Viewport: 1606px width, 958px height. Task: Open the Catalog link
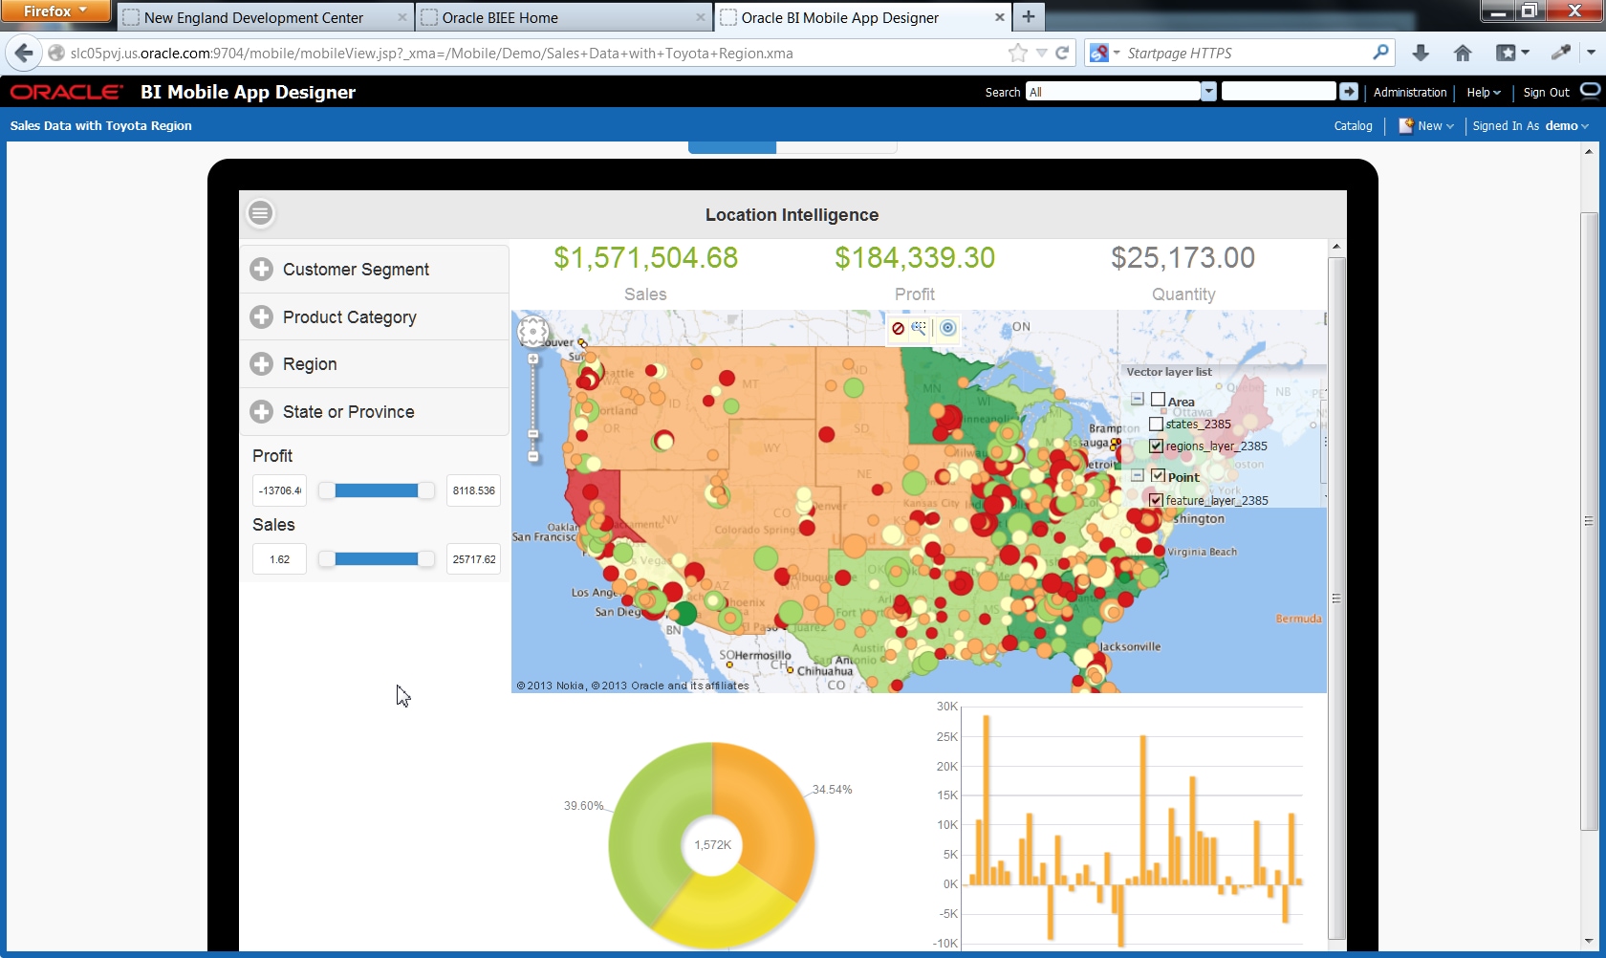(x=1353, y=126)
